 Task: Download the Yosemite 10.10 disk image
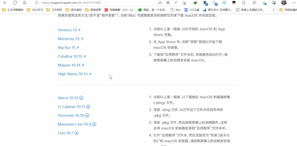point(73,116)
